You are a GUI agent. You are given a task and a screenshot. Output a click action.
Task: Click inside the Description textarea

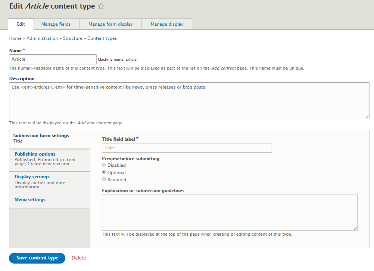(x=189, y=101)
